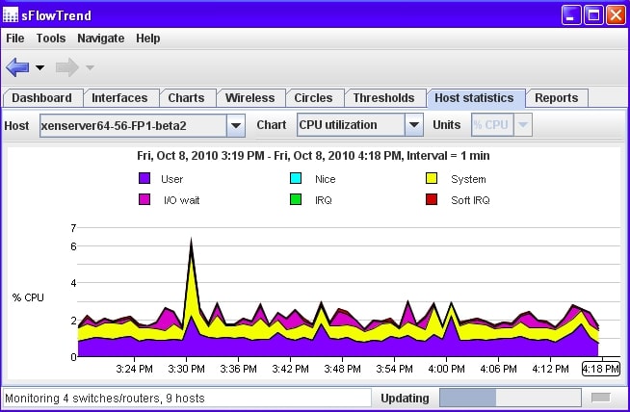The height and width of the screenshot is (412, 630).
Task: Click the Updating progress bar
Action: 511,398
